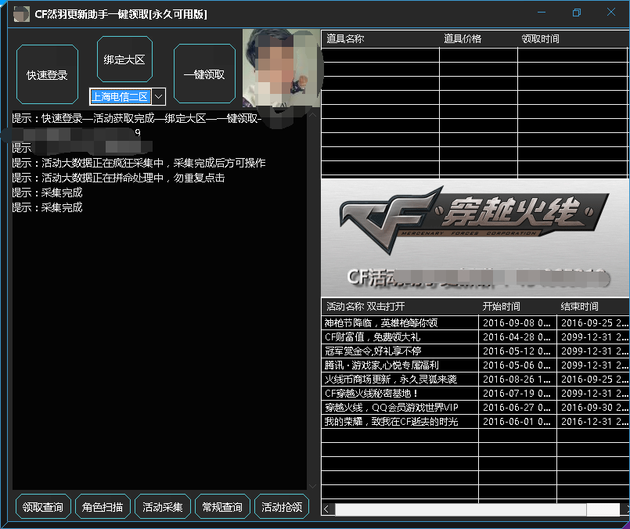Click the 一键领取 button
630x529 pixels.
tap(204, 74)
